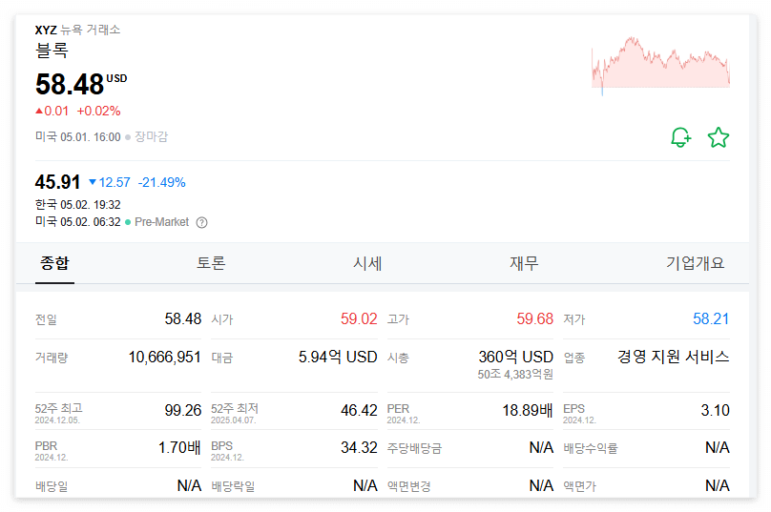The height and width of the screenshot is (512, 771).
Task: Open the mini price chart thumbnail
Action: [660, 66]
